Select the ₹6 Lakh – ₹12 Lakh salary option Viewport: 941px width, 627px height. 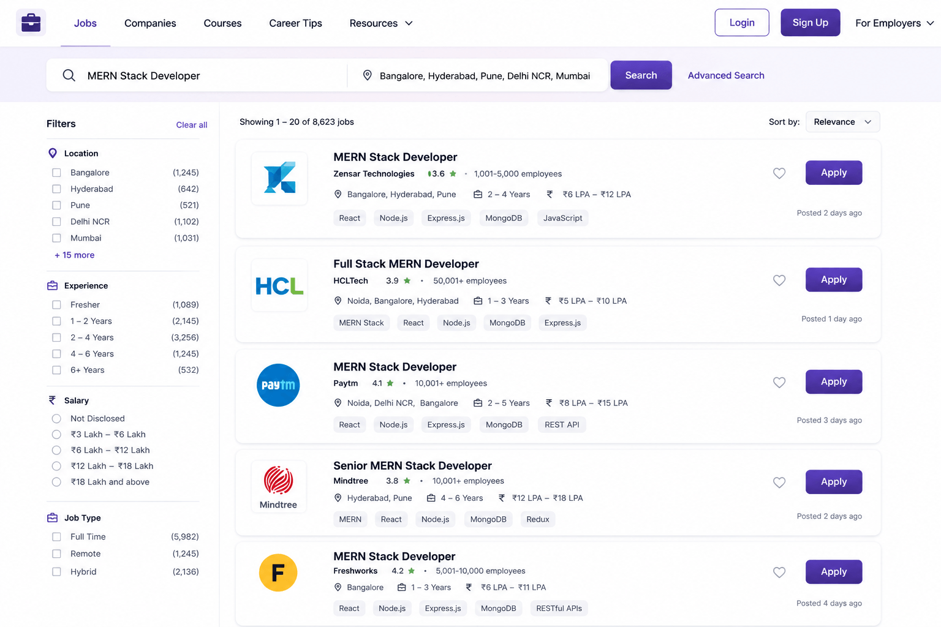(x=56, y=450)
